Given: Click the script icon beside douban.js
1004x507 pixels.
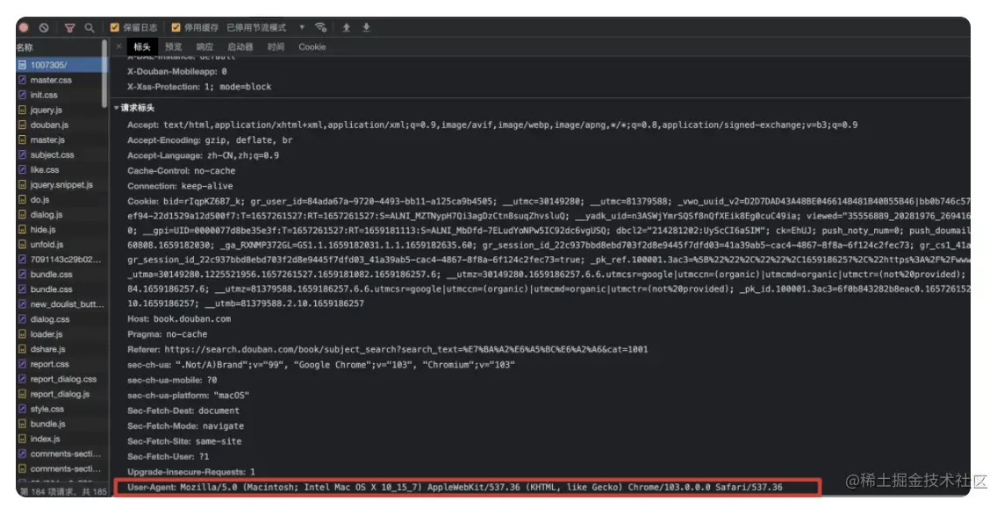Looking at the screenshot, I should coord(23,125).
